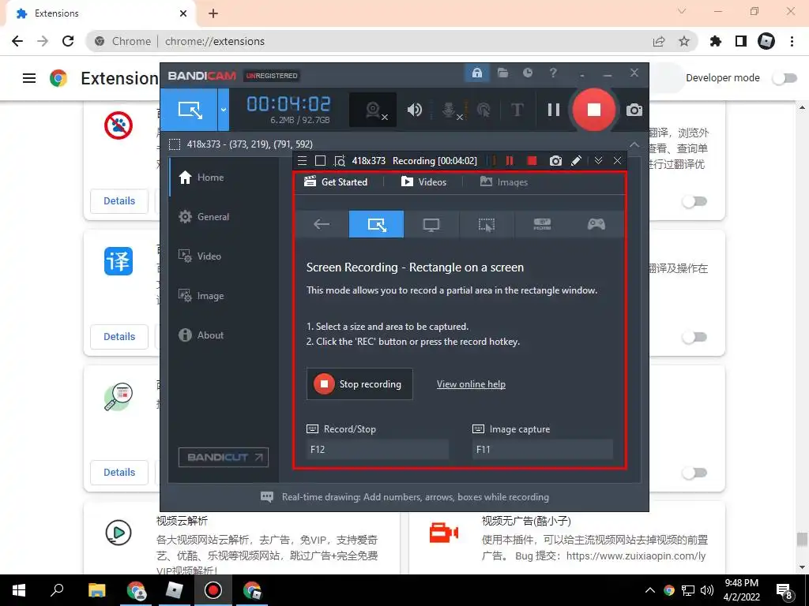Switch to the Get Started tab
Screen dimensions: 809x606
pos(336,182)
